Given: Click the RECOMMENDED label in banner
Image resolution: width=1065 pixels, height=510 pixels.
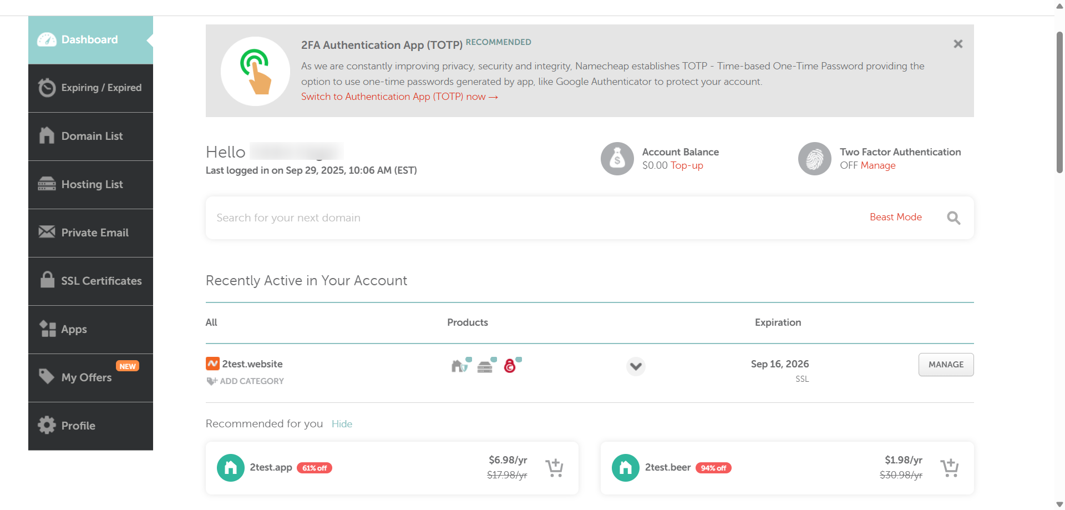Looking at the screenshot, I should pos(498,42).
